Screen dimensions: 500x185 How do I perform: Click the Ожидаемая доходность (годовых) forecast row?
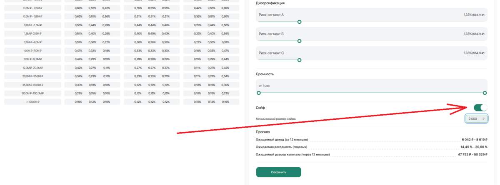pos(371,147)
